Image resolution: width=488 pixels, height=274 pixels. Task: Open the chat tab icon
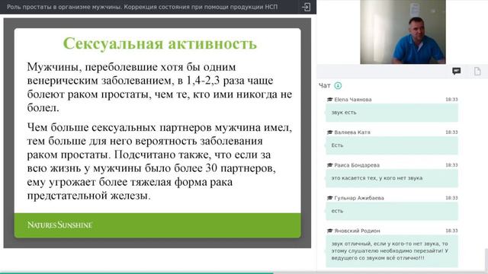(x=456, y=71)
